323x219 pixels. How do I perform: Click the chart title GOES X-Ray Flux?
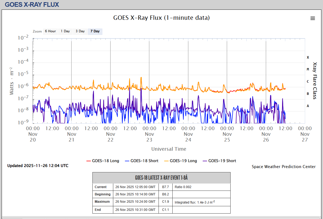pos(161,18)
